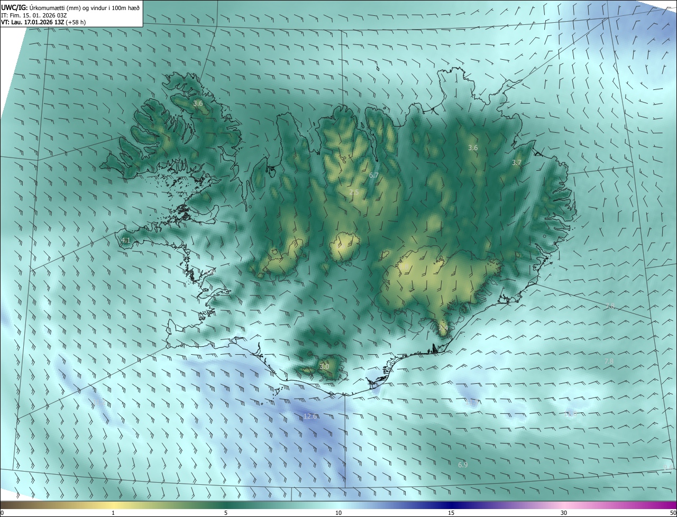The width and height of the screenshot is (677, 517).
Task: Click the 0 tick label on the color scale
Action: [x=2, y=513]
